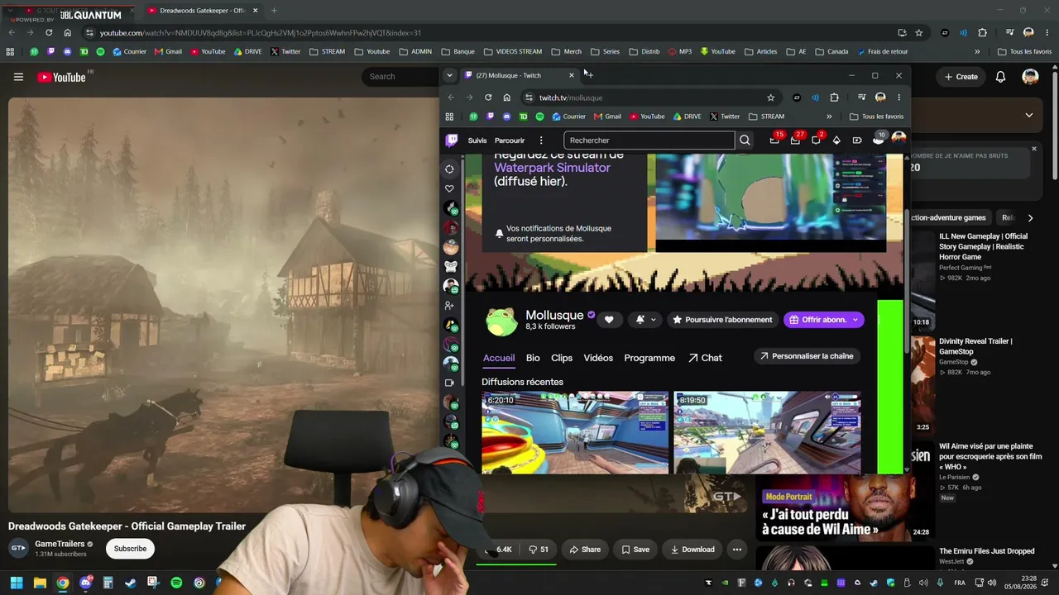This screenshot has width=1059, height=595.
Task: Click Personnaliser la chaîne button
Action: coord(806,356)
